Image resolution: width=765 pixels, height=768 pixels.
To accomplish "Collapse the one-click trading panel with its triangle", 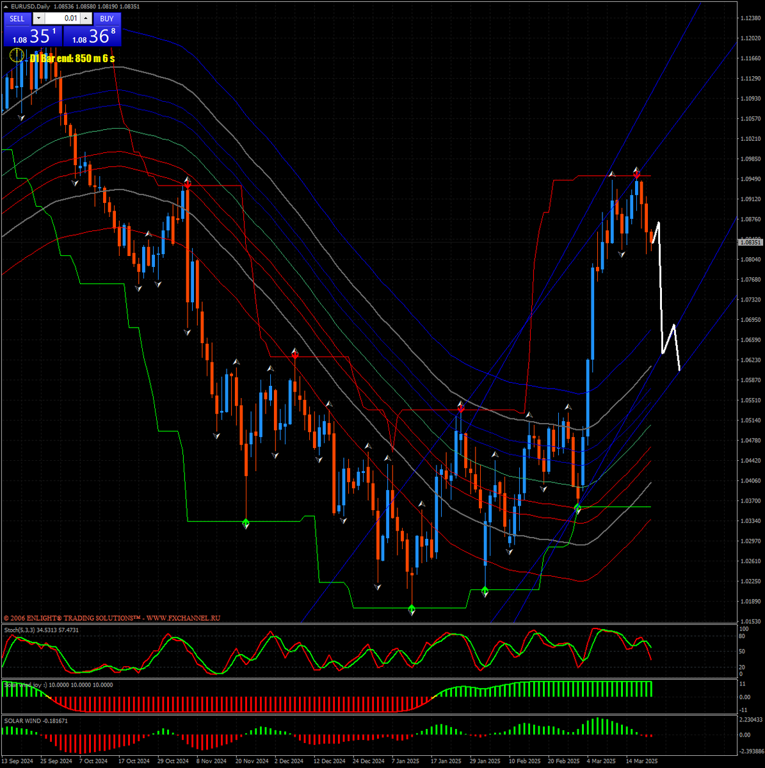I will (5, 7).
